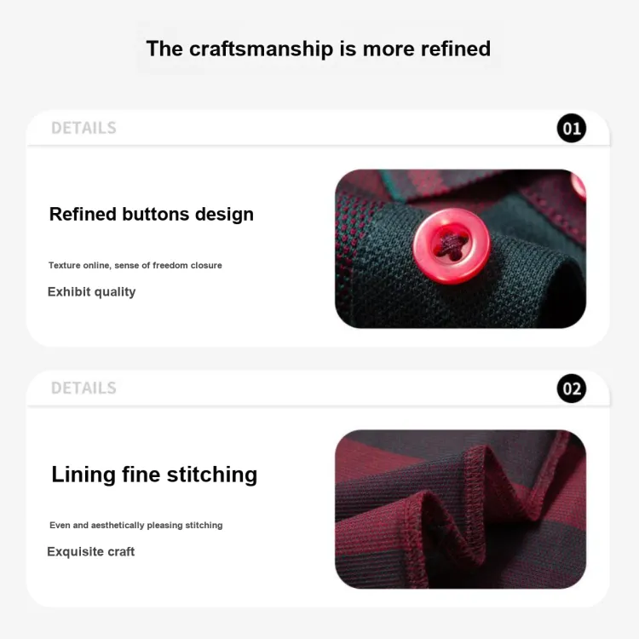Open the lining stitching close-up photo
The width and height of the screenshot is (639, 639).
click(x=460, y=509)
